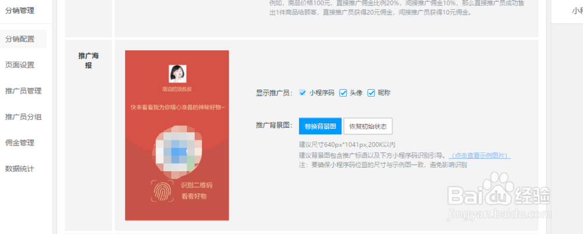Go to 页面设置 in sidebar
The height and width of the screenshot is (234, 583).
[20, 65]
